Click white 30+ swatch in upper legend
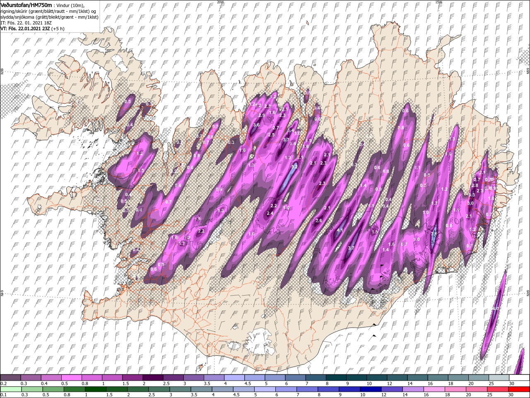This screenshot has height=398, width=530. 519,378
